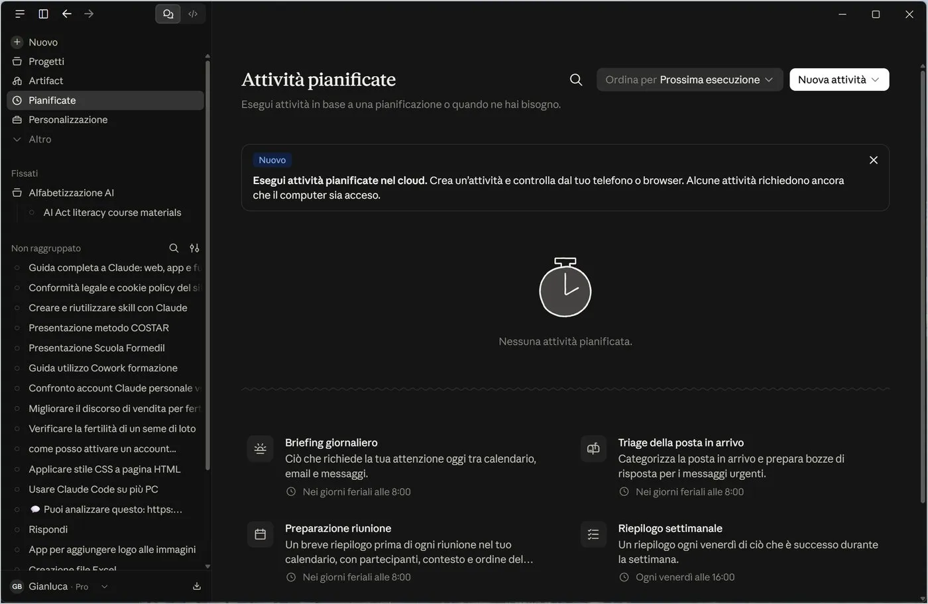The image size is (928, 604).
Task: Choose the Triage della posta in arrivo template
Action: (732, 466)
